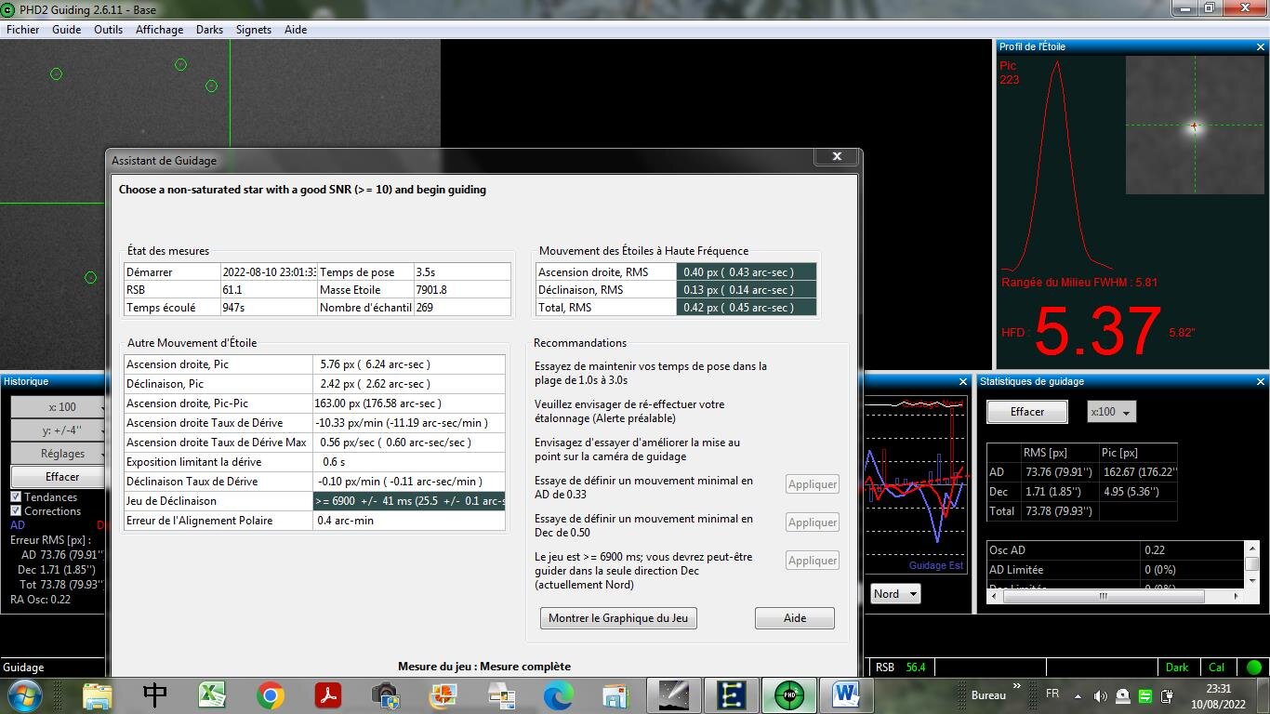Viewport: 1270px width, 714px height.
Task: Close the Profil de l'Étoile panel
Action: pyautogui.click(x=1261, y=46)
